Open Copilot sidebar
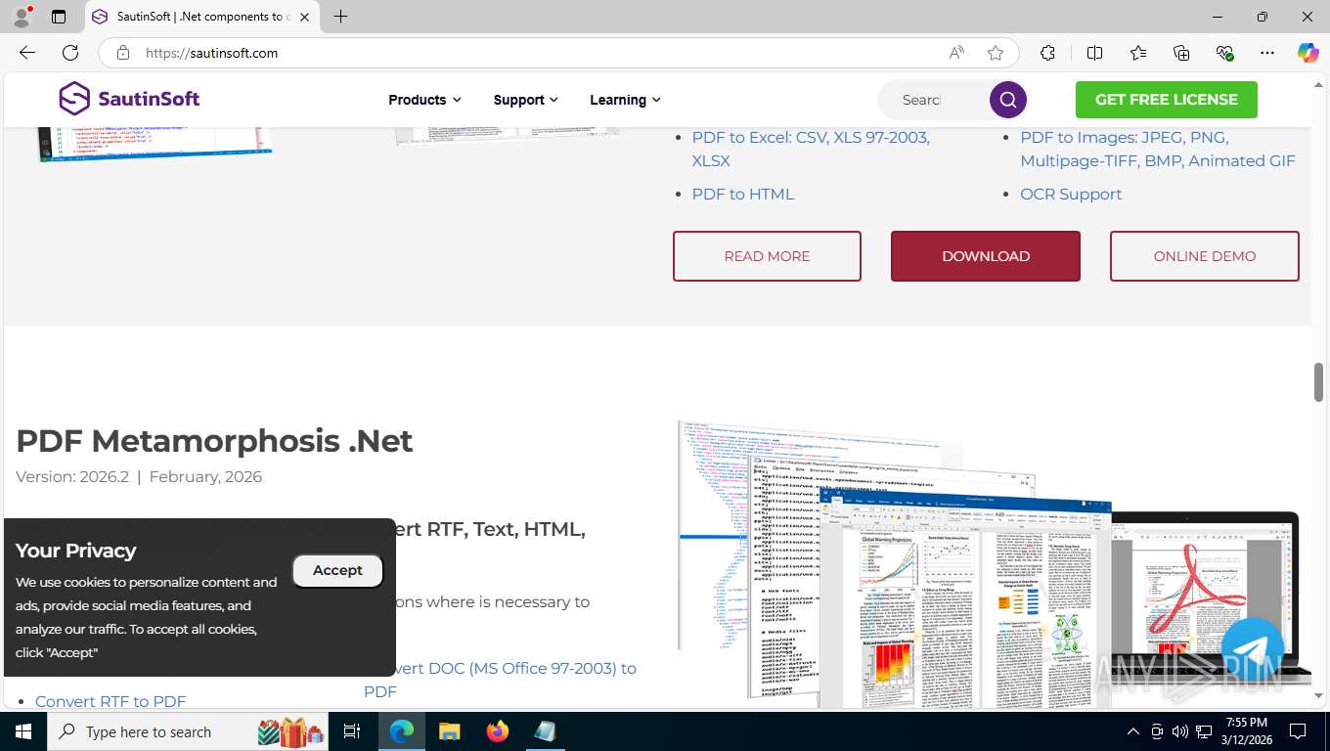Viewport: 1330px width, 751px height. [1308, 53]
